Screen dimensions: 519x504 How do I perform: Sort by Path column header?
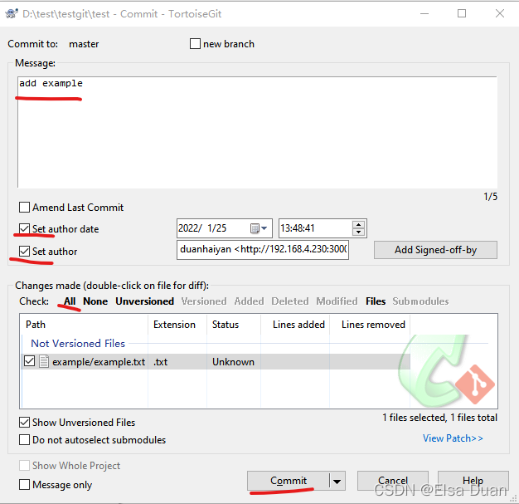(84, 325)
